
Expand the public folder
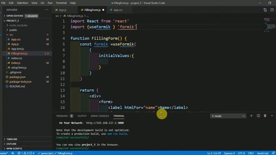point(13,30)
